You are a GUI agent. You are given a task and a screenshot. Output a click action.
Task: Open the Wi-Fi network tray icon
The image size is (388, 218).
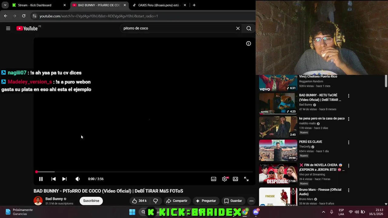[351, 212]
